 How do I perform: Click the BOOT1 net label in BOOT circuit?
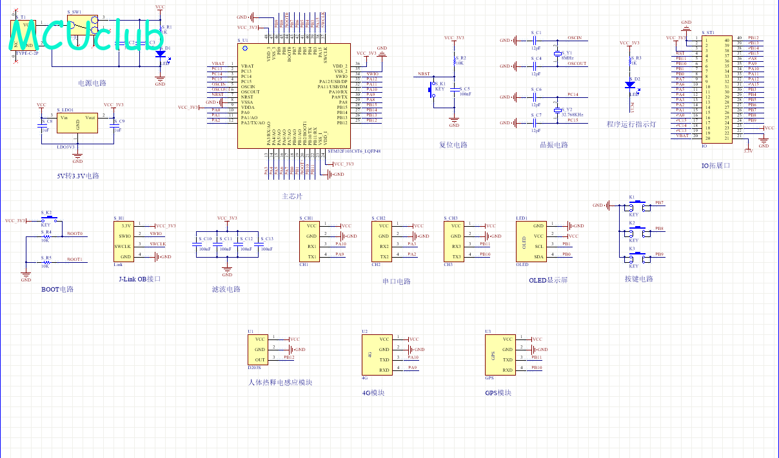(x=75, y=259)
